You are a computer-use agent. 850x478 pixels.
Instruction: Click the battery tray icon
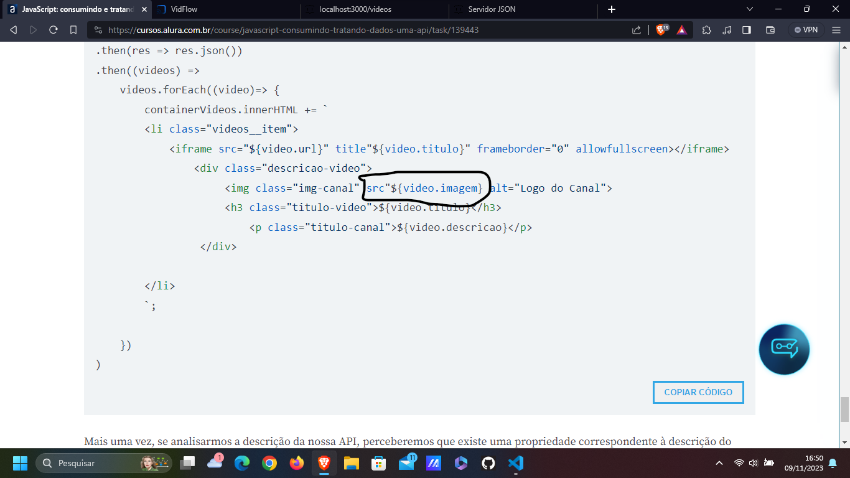tap(769, 463)
